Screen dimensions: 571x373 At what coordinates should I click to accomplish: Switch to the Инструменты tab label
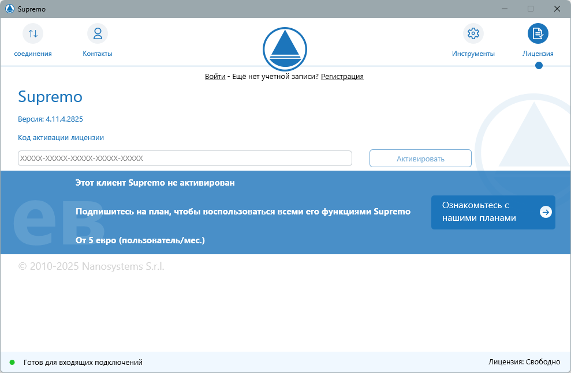(x=473, y=54)
